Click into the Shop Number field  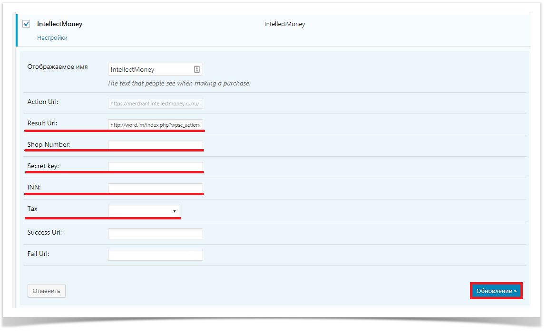pos(155,145)
